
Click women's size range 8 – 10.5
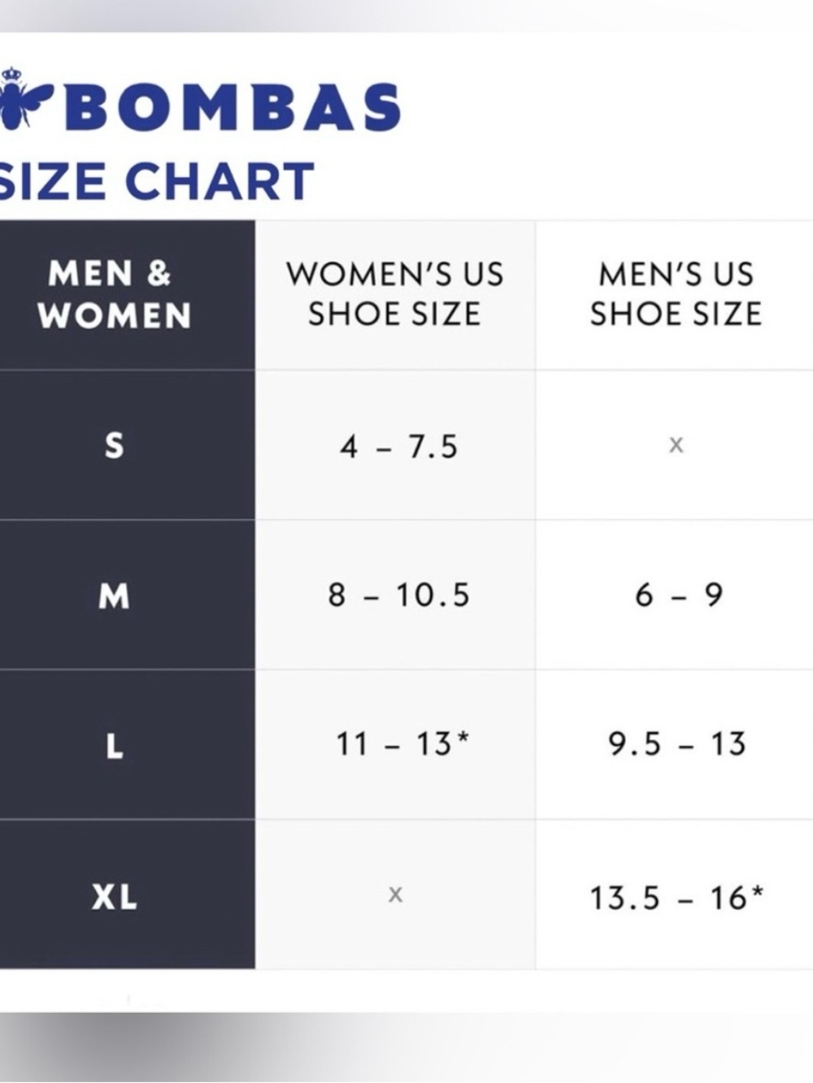click(398, 596)
